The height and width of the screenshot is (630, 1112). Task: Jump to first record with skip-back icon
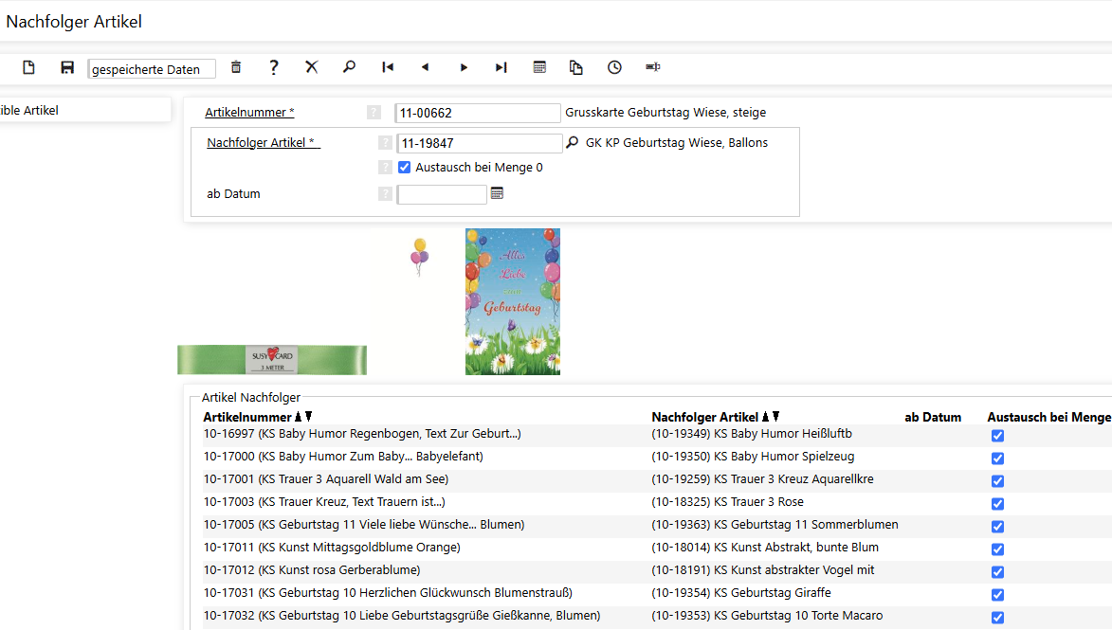tap(388, 67)
